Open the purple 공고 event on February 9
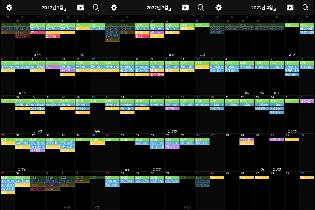315x210 pixels. pyautogui.click(x=52, y=67)
